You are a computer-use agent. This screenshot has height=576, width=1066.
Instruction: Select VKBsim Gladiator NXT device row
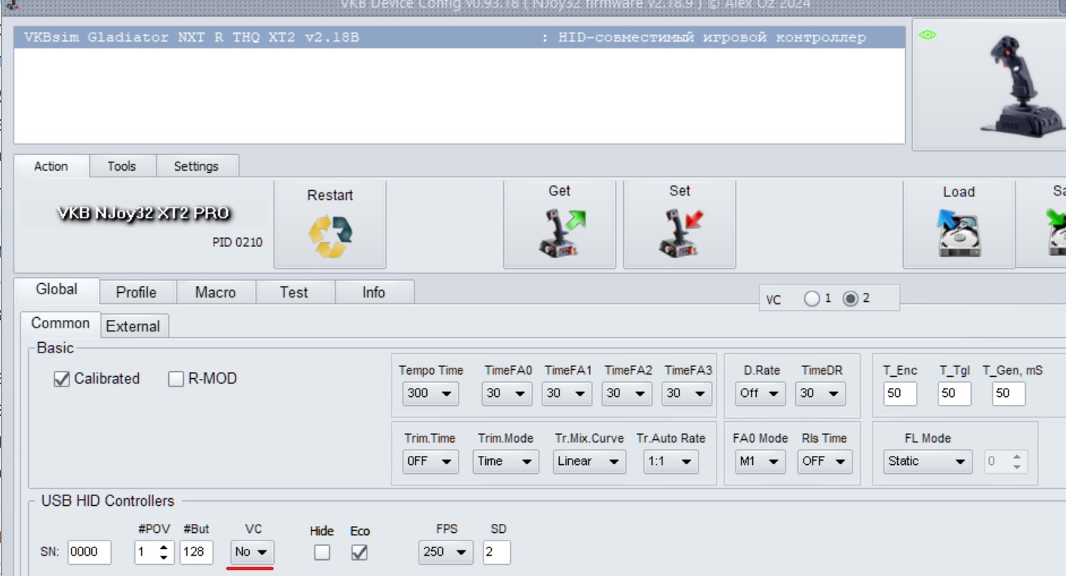point(459,38)
